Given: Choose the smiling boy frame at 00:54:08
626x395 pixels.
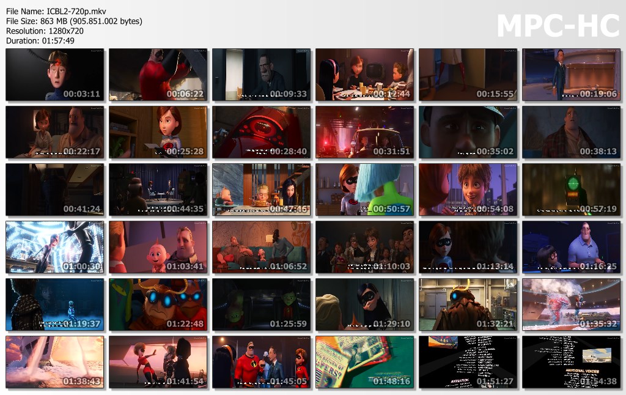Looking at the screenshot, I should [x=468, y=190].
